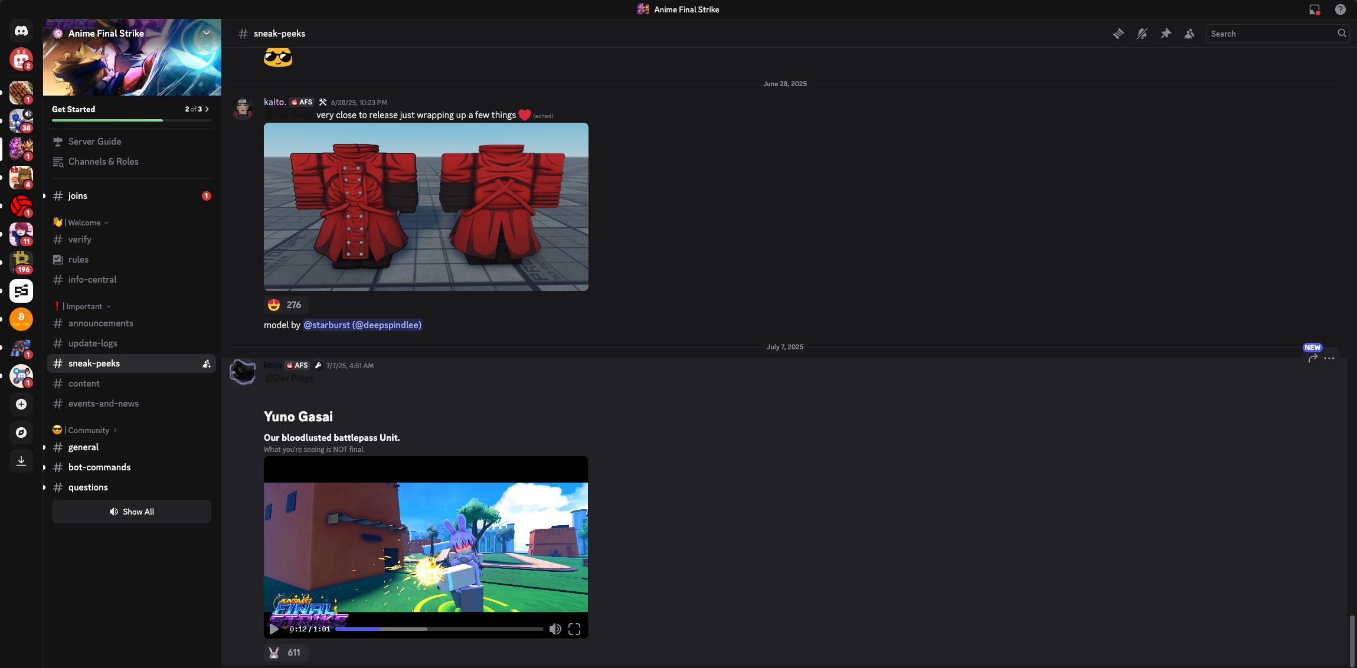Click kaito's avatar

(243, 109)
